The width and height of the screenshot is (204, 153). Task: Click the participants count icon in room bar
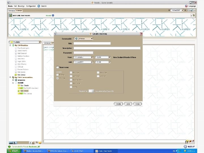click(x=194, y=15)
